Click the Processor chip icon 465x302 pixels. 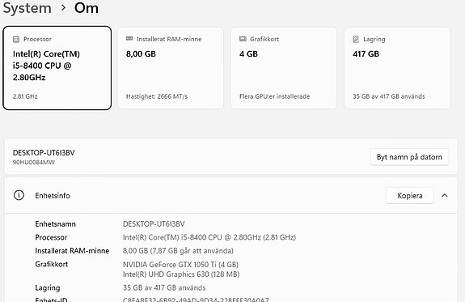coord(16,39)
